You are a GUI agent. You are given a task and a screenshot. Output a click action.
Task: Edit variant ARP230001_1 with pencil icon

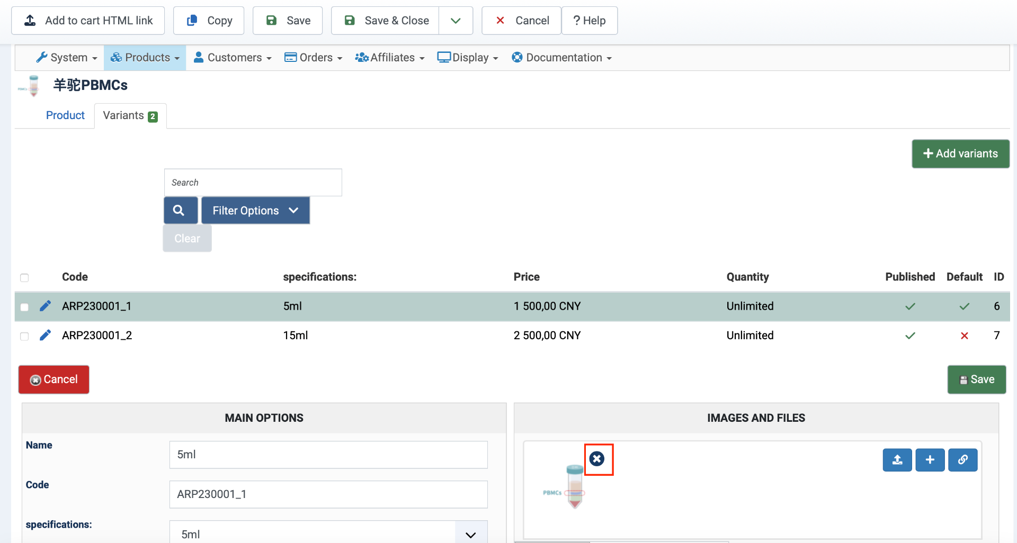tap(46, 306)
